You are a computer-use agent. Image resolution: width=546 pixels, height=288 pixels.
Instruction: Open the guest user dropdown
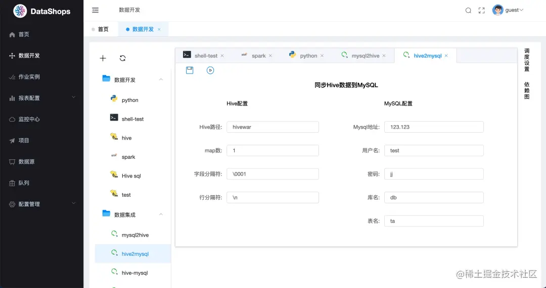point(514,10)
